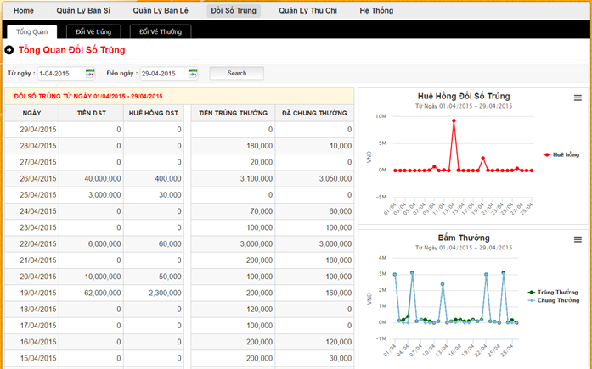
Task: Switch to the Đổi Vé trúng tab
Action: point(93,31)
